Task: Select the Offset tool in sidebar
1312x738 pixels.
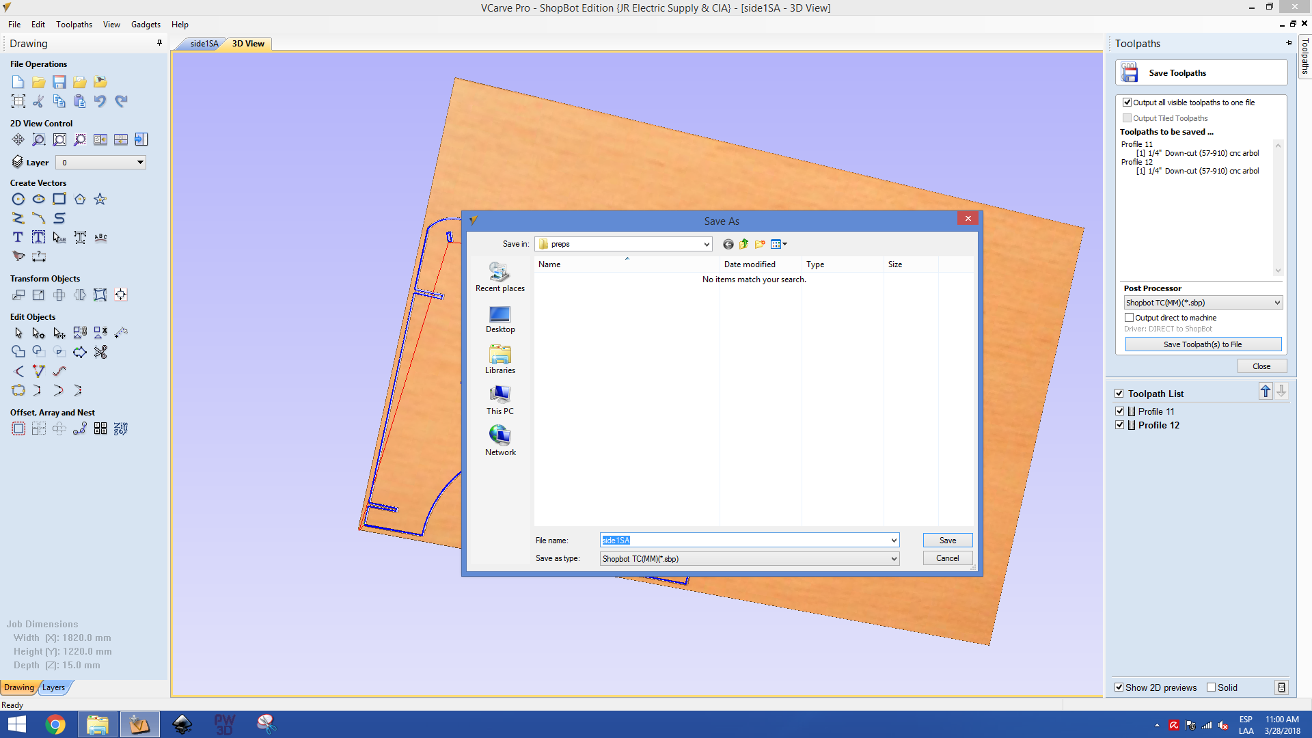Action: (x=18, y=427)
